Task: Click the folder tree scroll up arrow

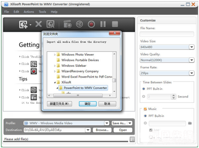Action: click(x=114, y=54)
